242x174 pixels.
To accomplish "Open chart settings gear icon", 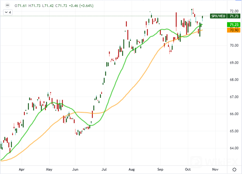I will click(x=234, y=169).
